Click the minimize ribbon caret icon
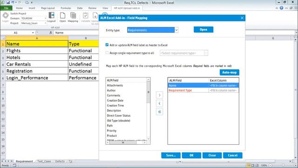The image size is (298, 168). tap(277, 8)
